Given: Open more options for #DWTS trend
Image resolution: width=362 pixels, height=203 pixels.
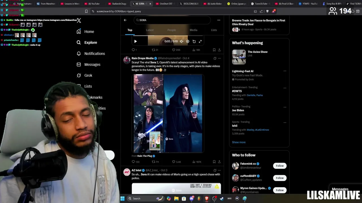Looking at the screenshot, I should pos(285,88).
